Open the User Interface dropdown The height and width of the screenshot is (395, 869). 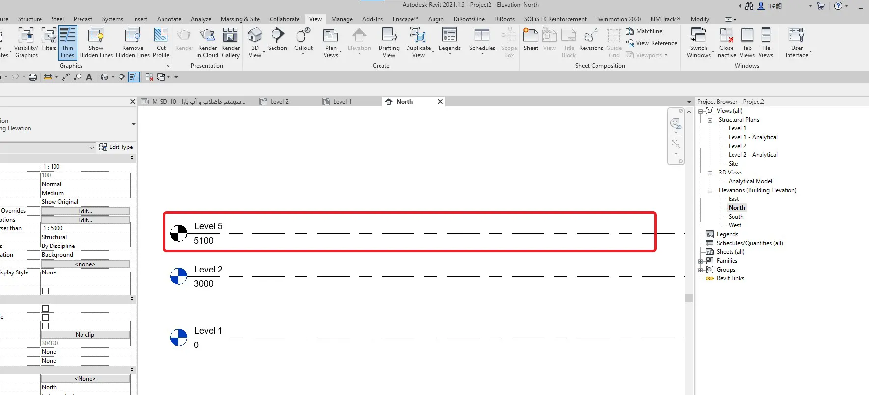click(797, 43)
